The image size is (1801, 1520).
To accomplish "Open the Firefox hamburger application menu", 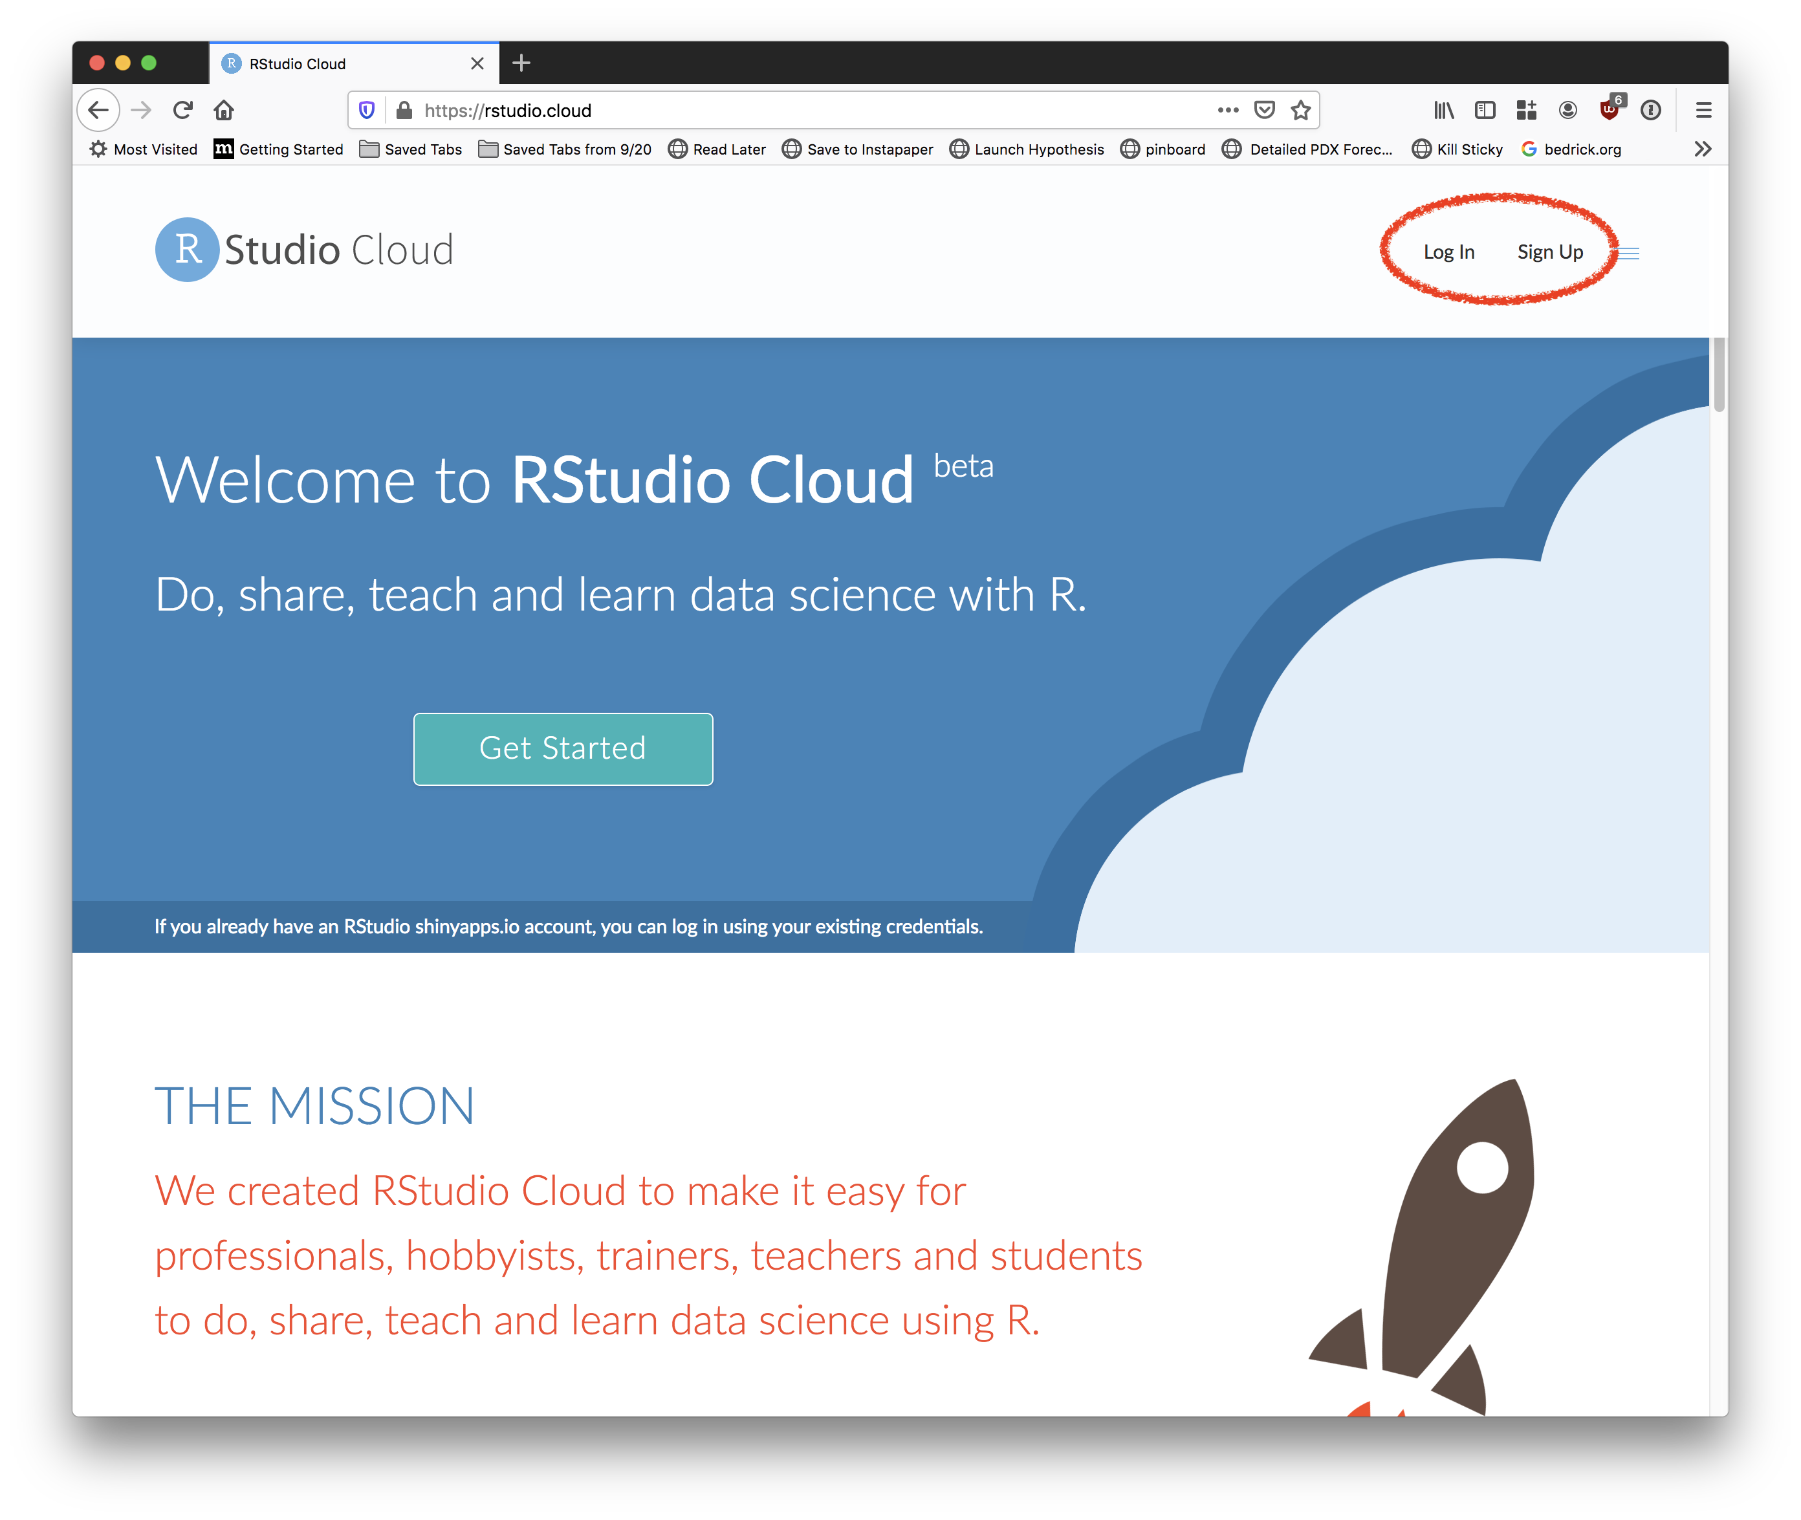I will pos(1703,111).
